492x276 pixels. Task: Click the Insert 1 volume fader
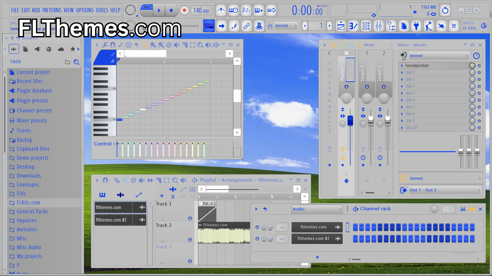coord(371,121)
